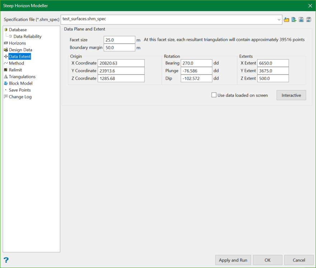
Task: Open specification file via folder icon
Action: click(x=286, y=19)
